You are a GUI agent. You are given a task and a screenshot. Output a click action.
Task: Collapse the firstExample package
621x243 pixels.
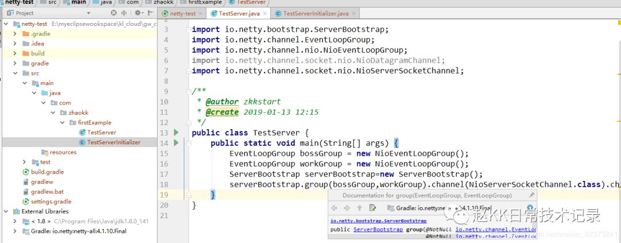coord(63,123)
